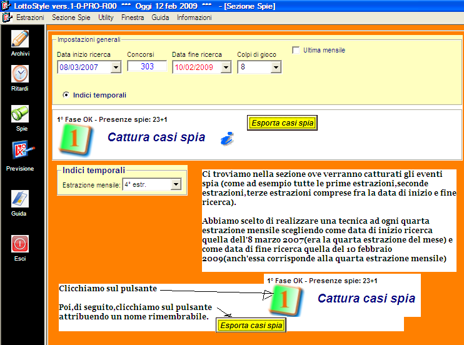The height and width of the screenshot is (345, 464).
Task: Expand the Data inizio ricerca dropdown
Action: (116, 67)
